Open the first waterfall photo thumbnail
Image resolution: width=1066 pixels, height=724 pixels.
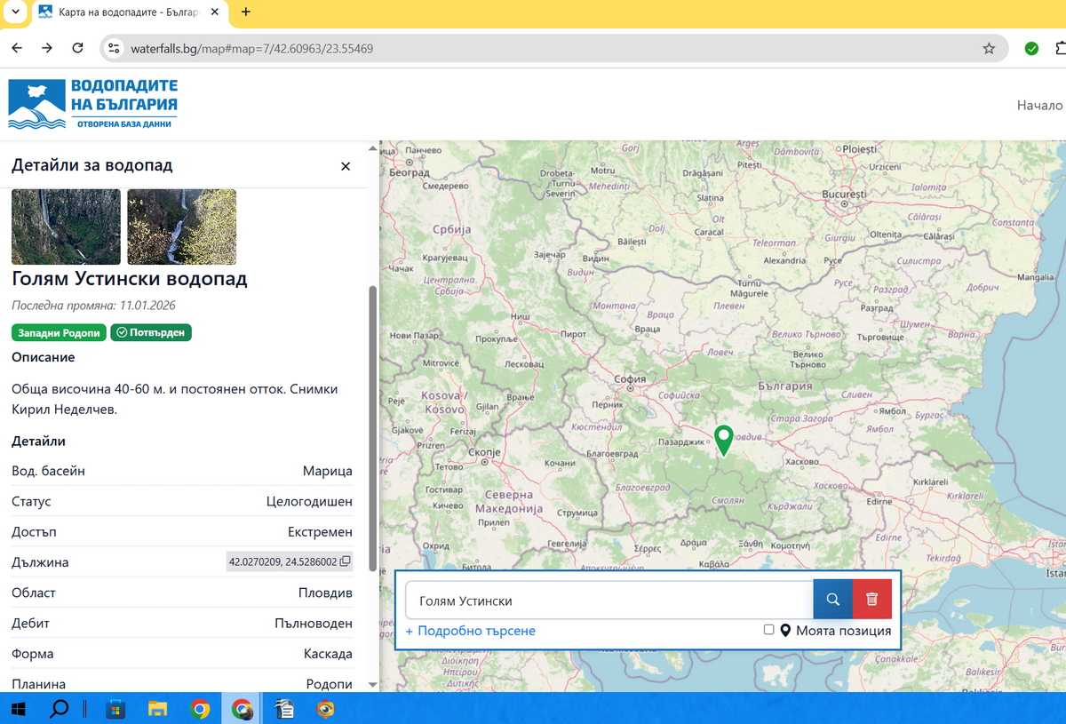coord(66,227)
